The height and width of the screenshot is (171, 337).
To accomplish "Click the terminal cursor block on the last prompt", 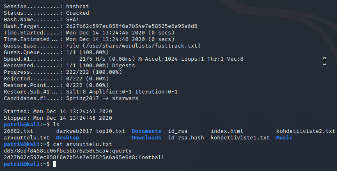I will pos(55,164).
